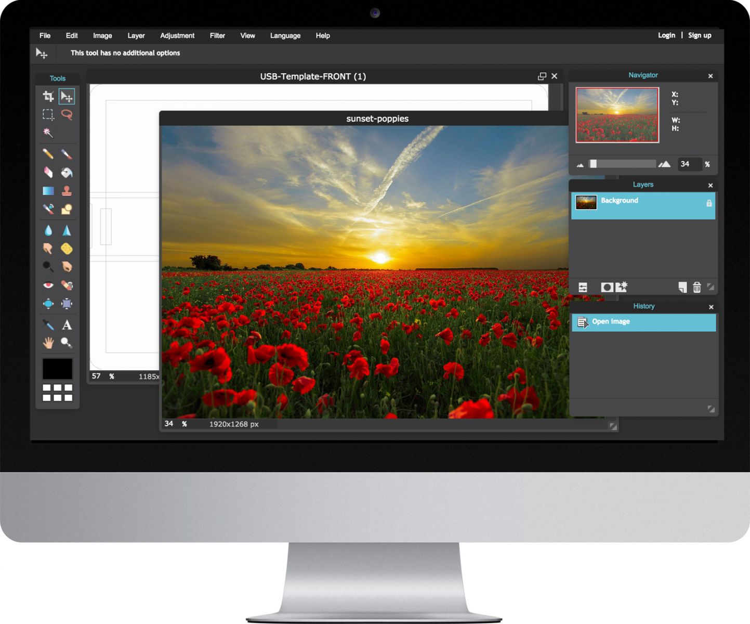Select the Brush tool
Screen dimensions: 750x624
click(67, 154)
